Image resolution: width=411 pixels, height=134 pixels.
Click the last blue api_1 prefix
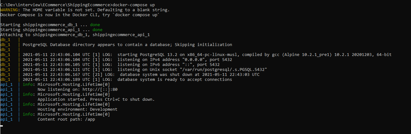tap(7, 119)
